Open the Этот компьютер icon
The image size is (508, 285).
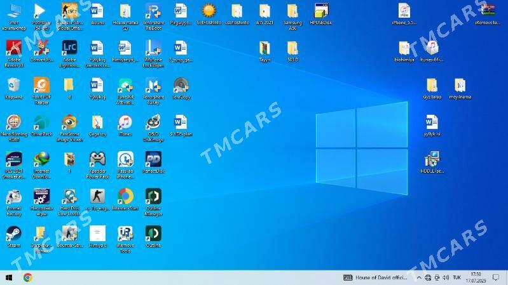pos(13,17)
